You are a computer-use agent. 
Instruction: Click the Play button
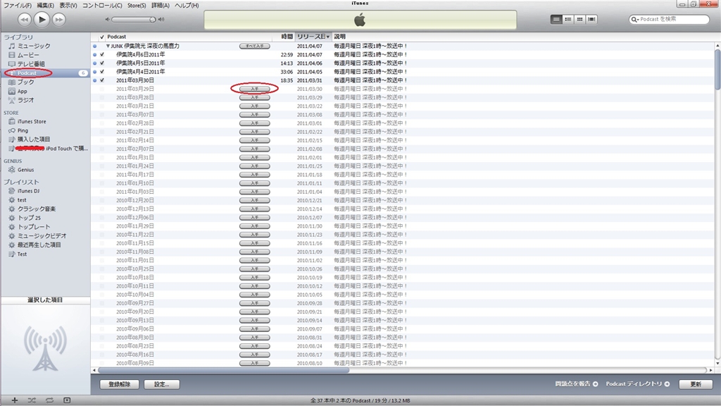(42, 19)
